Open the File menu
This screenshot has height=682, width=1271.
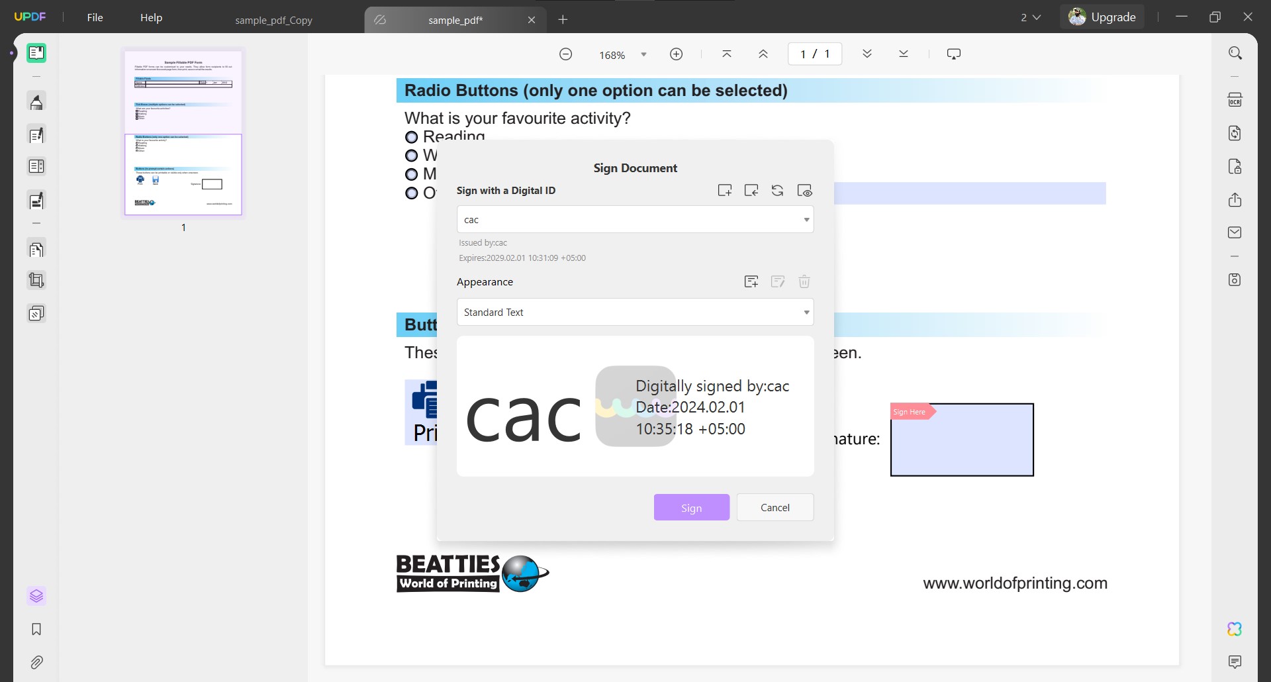(x=95, y=17)
